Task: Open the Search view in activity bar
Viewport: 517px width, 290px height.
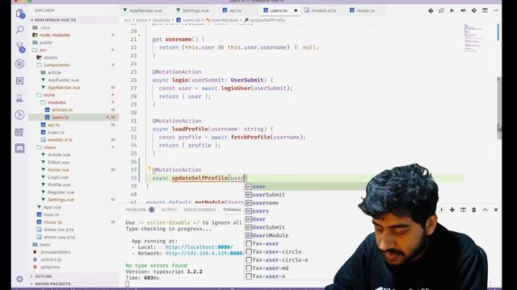Action: [x=19, y=30]
